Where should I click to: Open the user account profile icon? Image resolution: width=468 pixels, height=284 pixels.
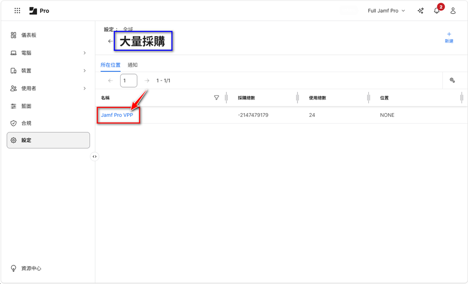click(x=453, y=11)
